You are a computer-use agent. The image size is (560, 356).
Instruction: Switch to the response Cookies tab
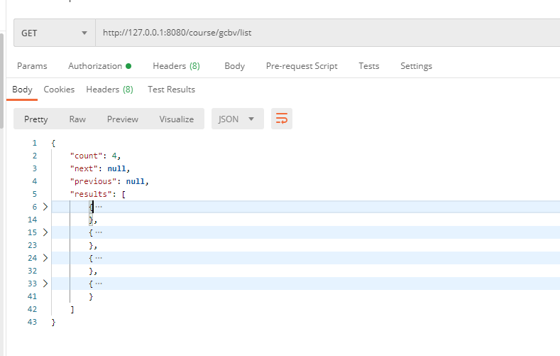click(59, 90)
